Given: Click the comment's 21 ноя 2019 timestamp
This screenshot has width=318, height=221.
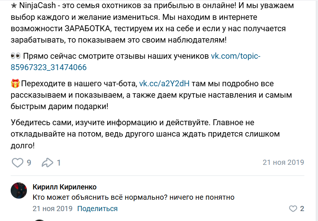Looking at the screenshot, I should pyautogui.click(x=52, y=209).
